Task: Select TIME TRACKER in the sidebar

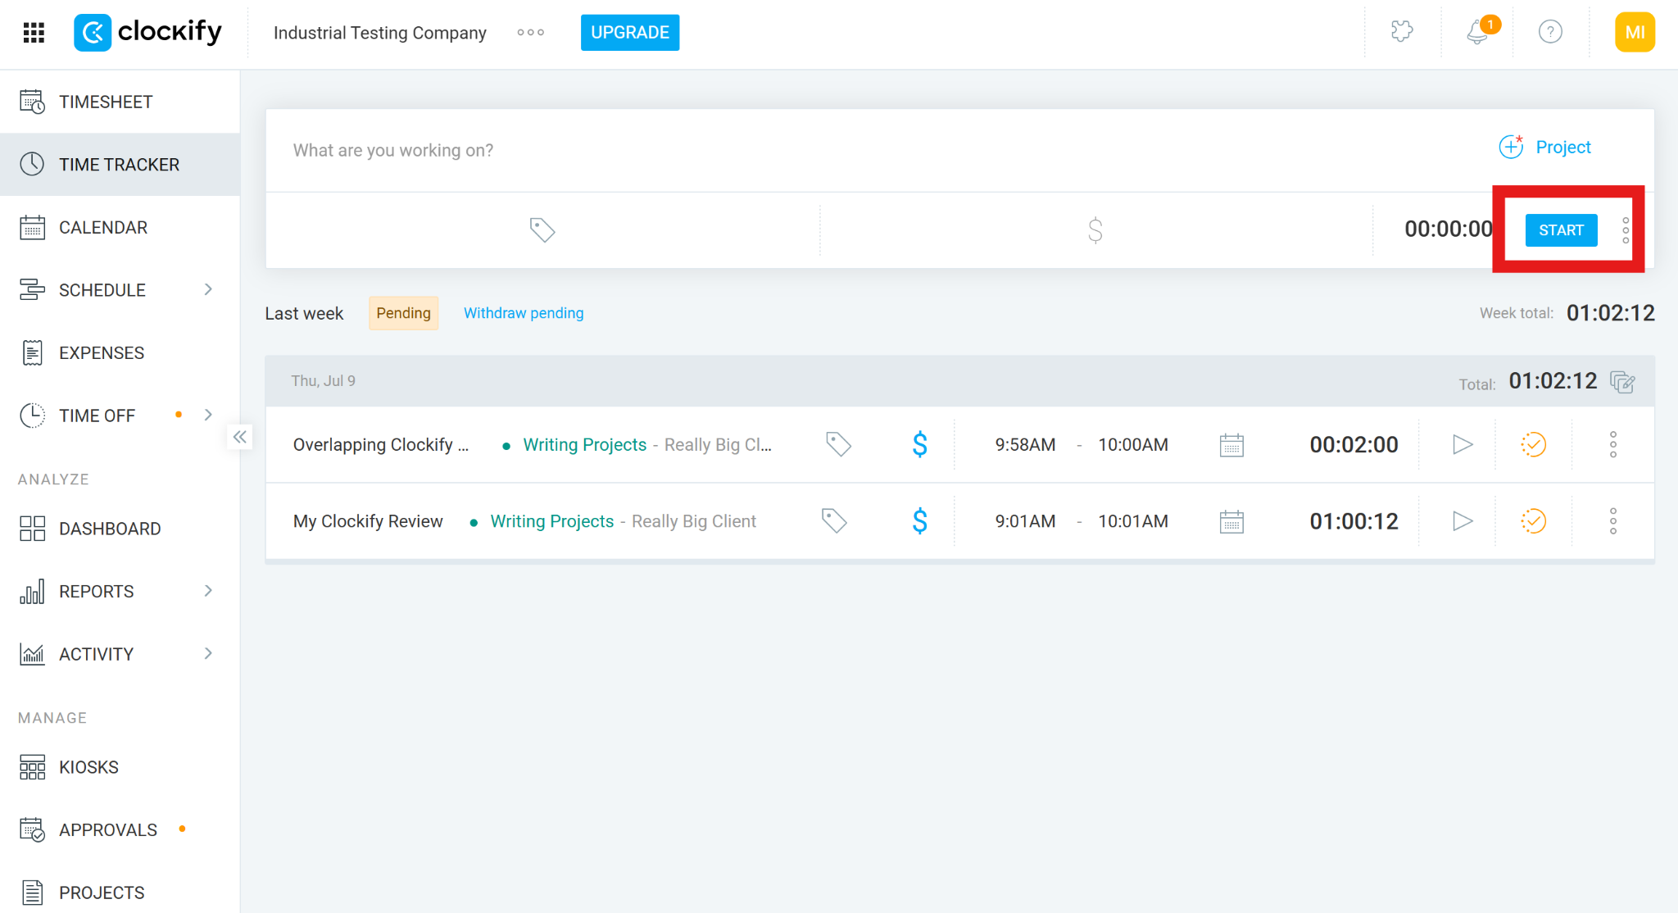Action: (120, 165)
